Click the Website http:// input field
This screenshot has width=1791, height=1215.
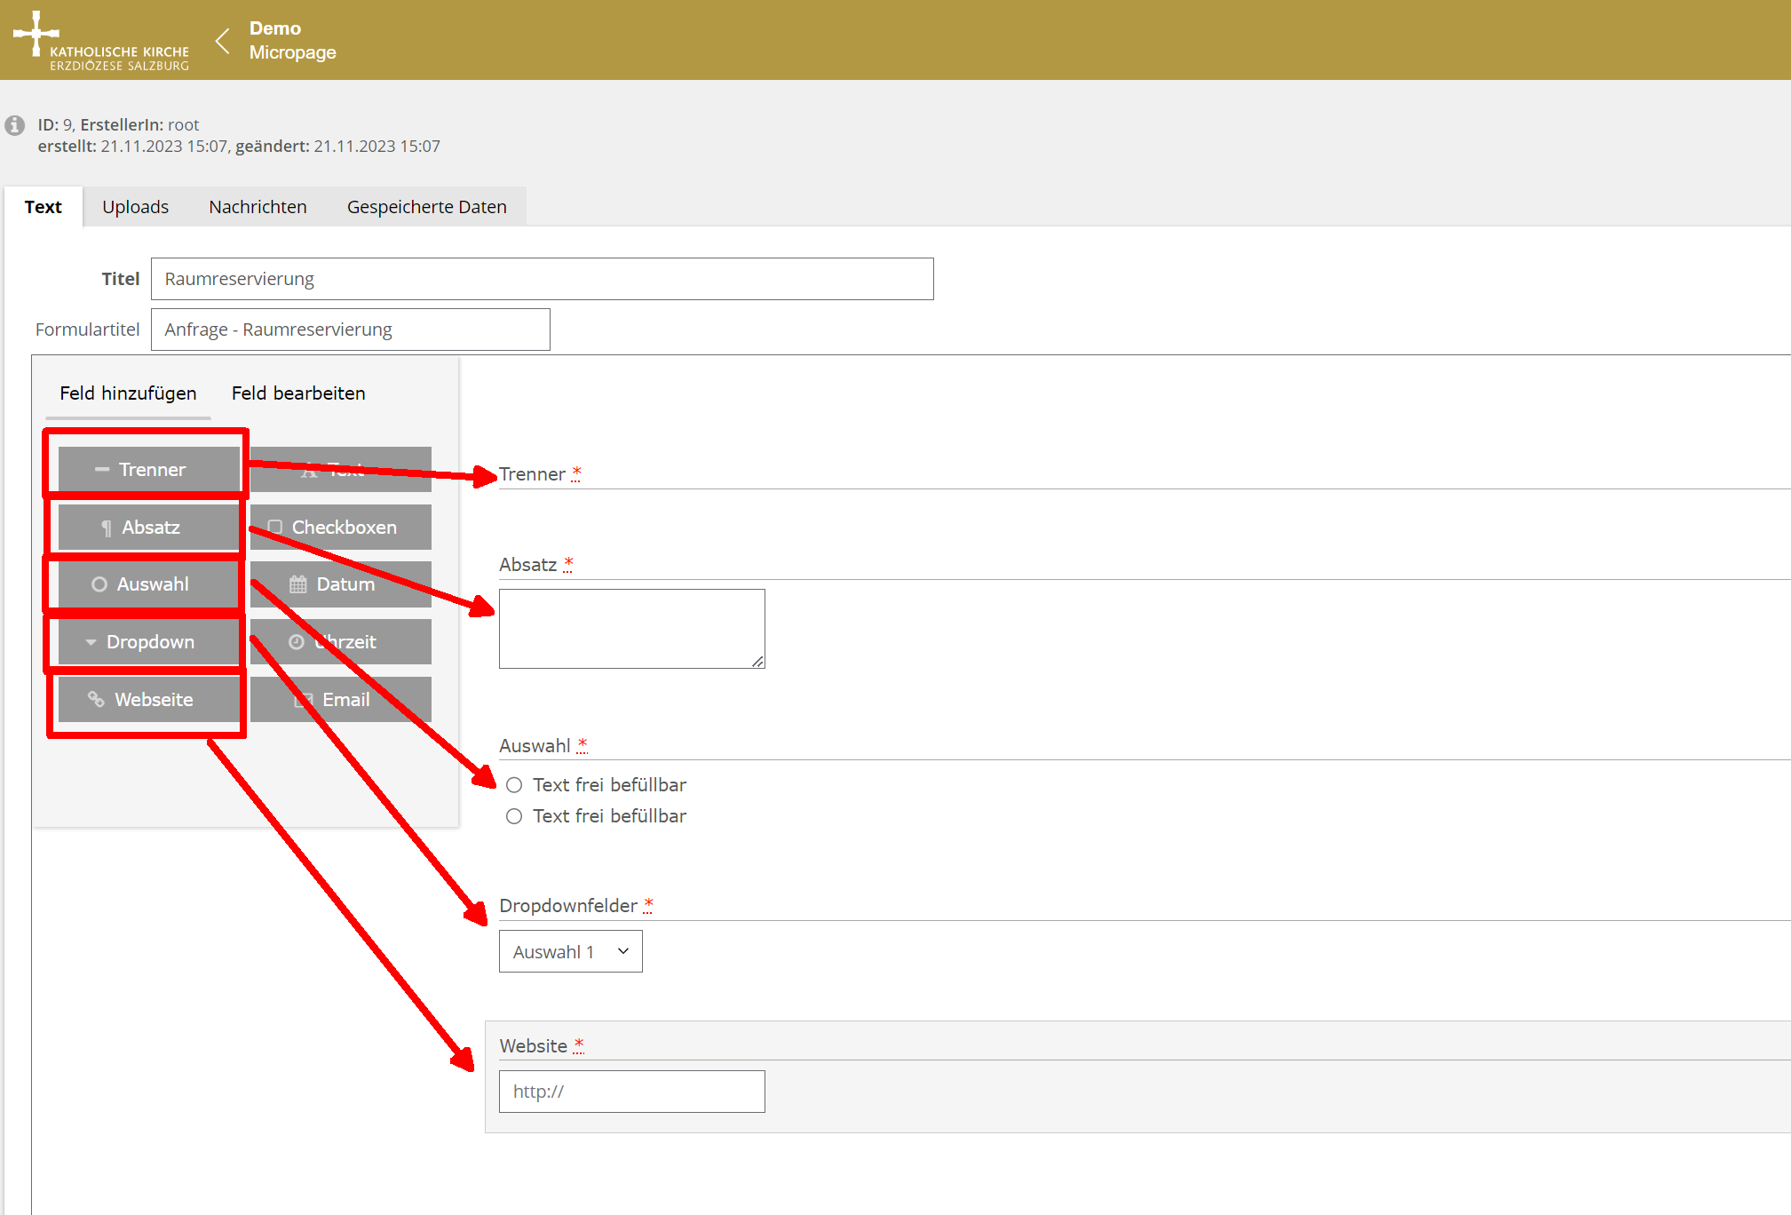[x=631, y=1092]
